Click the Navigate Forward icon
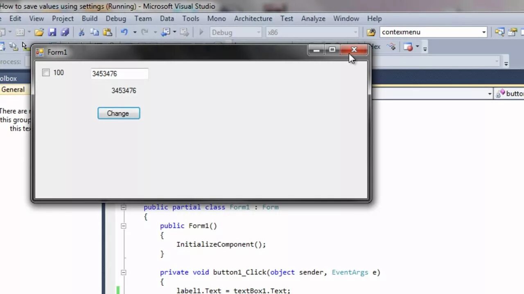Image resolution: width=524 pixels, height=294 pixels. (184, 32)
